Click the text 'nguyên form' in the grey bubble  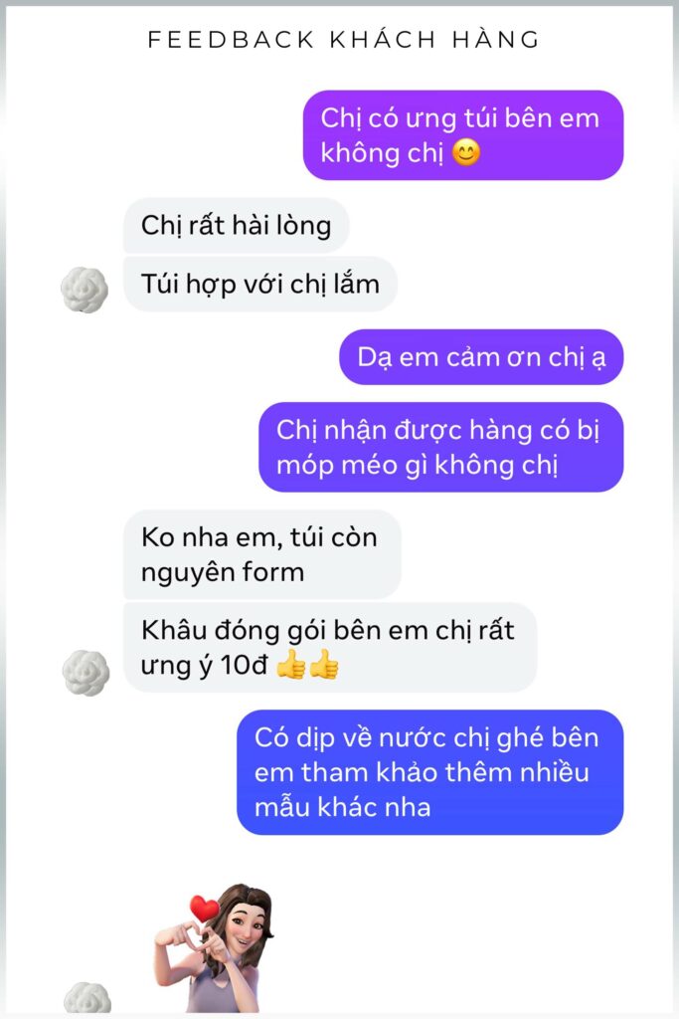pyautogui.click(x=223, y=573)
